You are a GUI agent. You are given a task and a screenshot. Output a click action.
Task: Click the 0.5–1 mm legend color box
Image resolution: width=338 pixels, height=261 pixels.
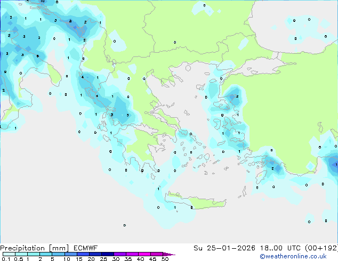point(21,254)
